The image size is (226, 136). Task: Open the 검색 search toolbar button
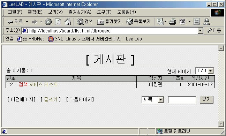(85, 22)
